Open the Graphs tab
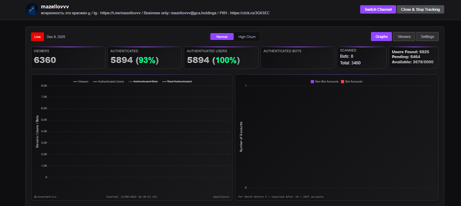The height and width of the screenshot is (206, 461). (x=381, y=37)
